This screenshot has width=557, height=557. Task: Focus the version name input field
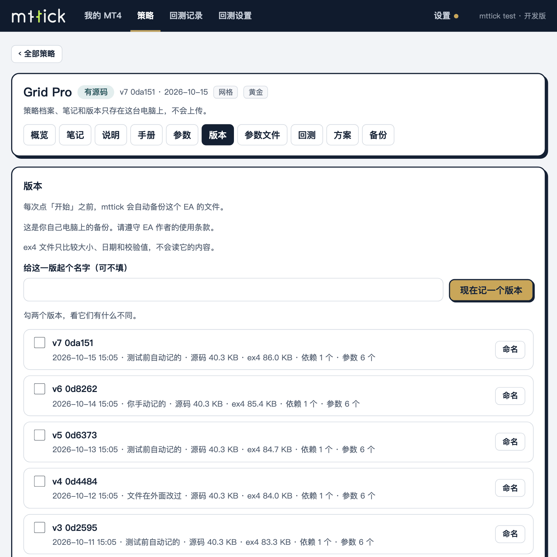coord(233,290)
